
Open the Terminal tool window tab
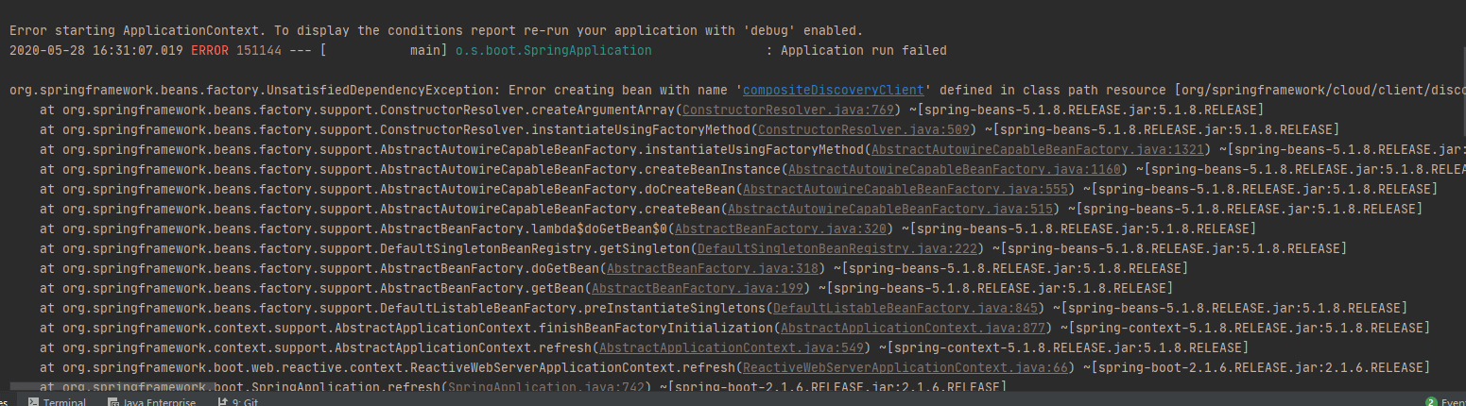pyautogui.click(x=63, y=401)
